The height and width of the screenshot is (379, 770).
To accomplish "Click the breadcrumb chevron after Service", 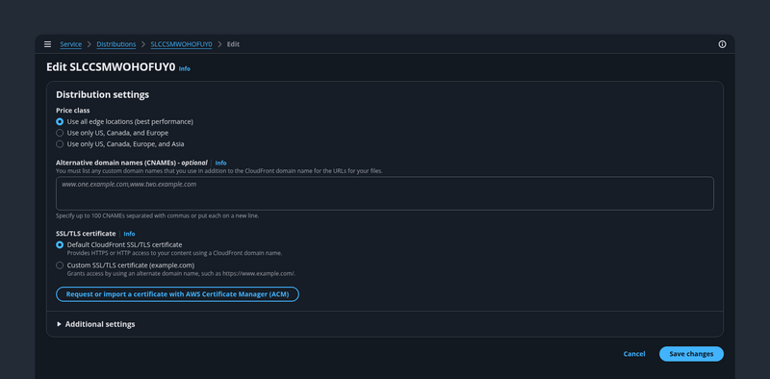I will 90,44.
